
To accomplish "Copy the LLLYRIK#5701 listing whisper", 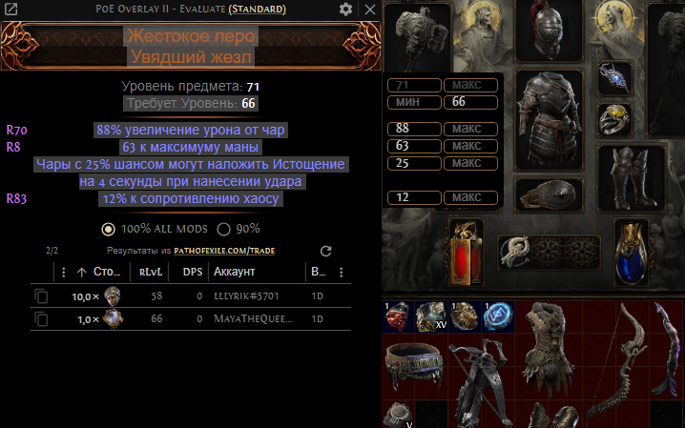I will pos(42,296).
